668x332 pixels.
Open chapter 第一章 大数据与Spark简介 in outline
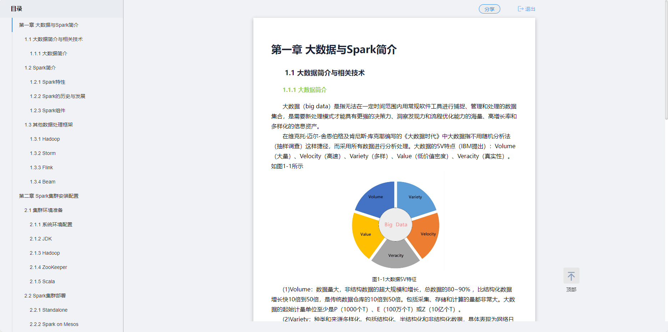tap(49, 25)
